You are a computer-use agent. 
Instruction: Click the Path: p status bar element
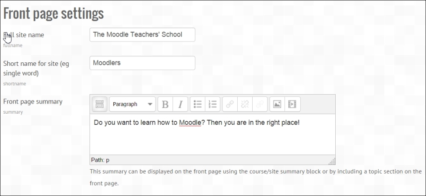click(100, 160)
